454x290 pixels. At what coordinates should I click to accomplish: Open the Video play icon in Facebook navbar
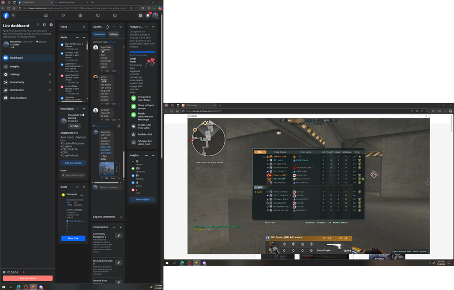115,15
